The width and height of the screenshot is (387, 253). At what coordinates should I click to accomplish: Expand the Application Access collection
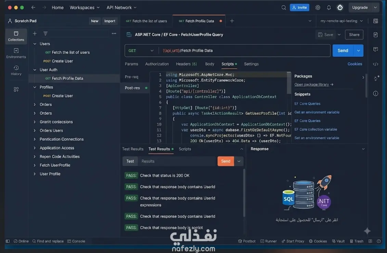[x=35, y=148]
